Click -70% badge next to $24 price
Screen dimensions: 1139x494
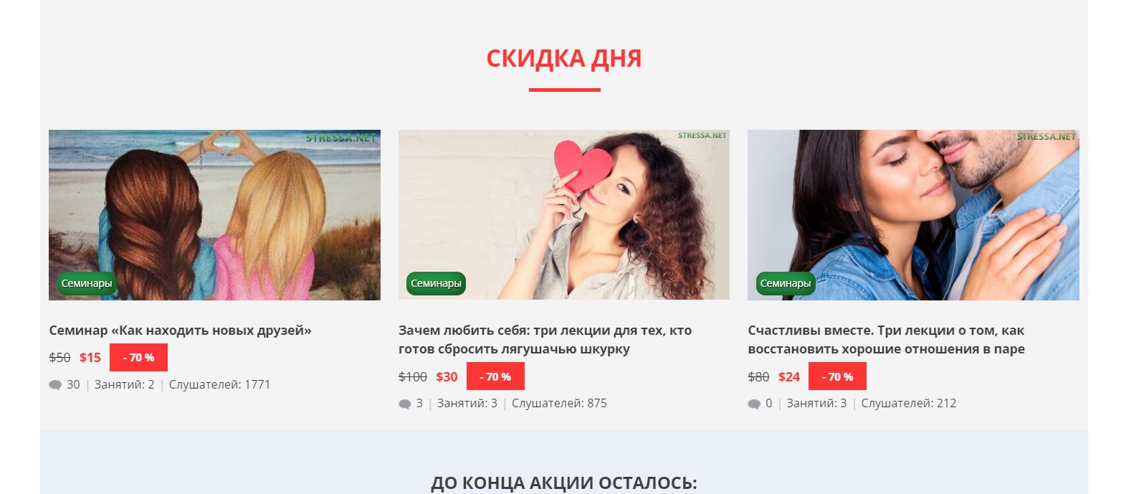[837, 376]
